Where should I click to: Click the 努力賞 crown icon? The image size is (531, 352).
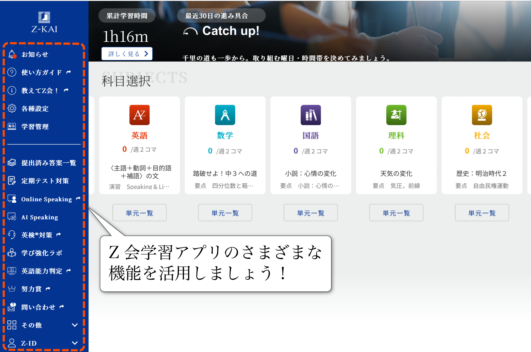12,289
